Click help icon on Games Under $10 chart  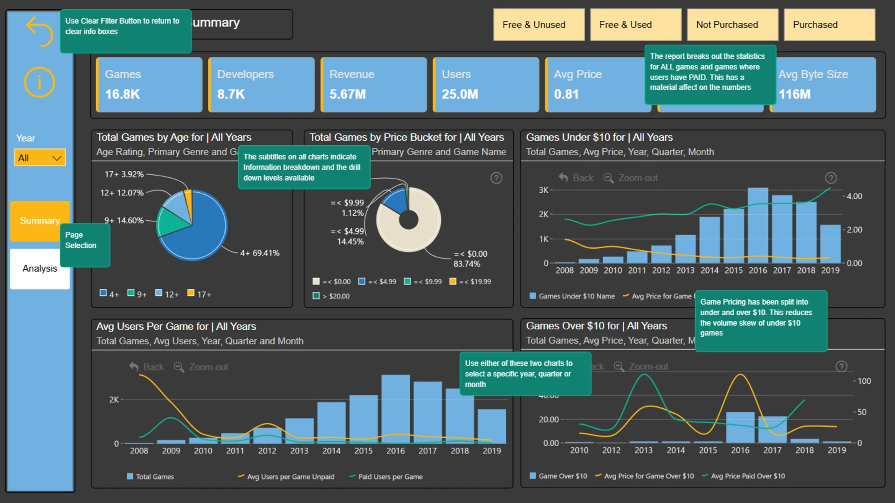click(831, 178)
